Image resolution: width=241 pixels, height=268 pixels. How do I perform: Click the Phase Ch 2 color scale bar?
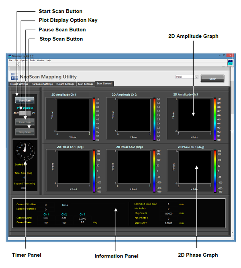[x=155, y=171]
